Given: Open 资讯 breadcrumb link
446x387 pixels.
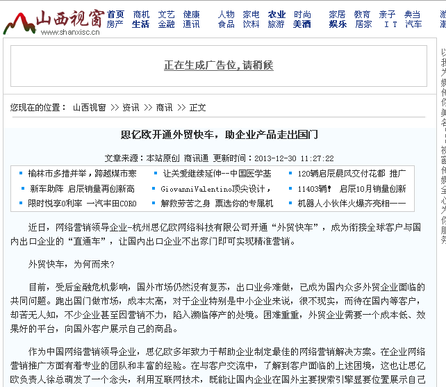Looking at the screenshot, I should coord(131,108).
